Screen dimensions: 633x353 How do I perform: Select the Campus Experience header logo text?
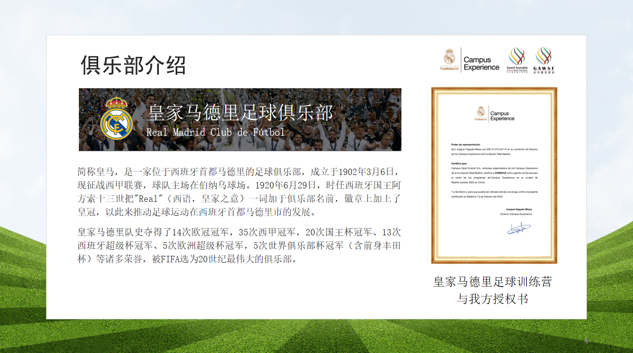pos(481,63)
